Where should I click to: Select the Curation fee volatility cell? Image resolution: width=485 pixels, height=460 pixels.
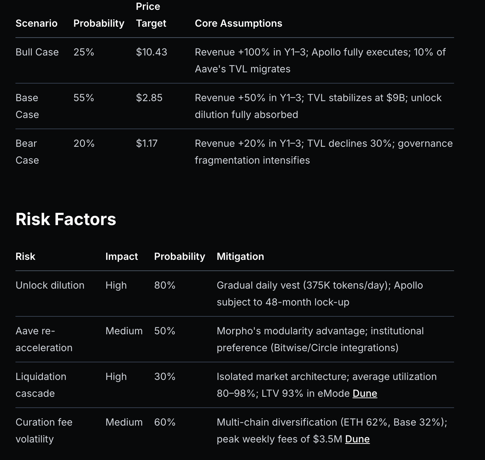coord(44,431)
